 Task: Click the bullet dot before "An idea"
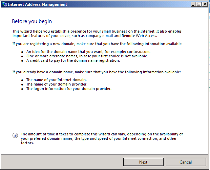tap(22, 52)
